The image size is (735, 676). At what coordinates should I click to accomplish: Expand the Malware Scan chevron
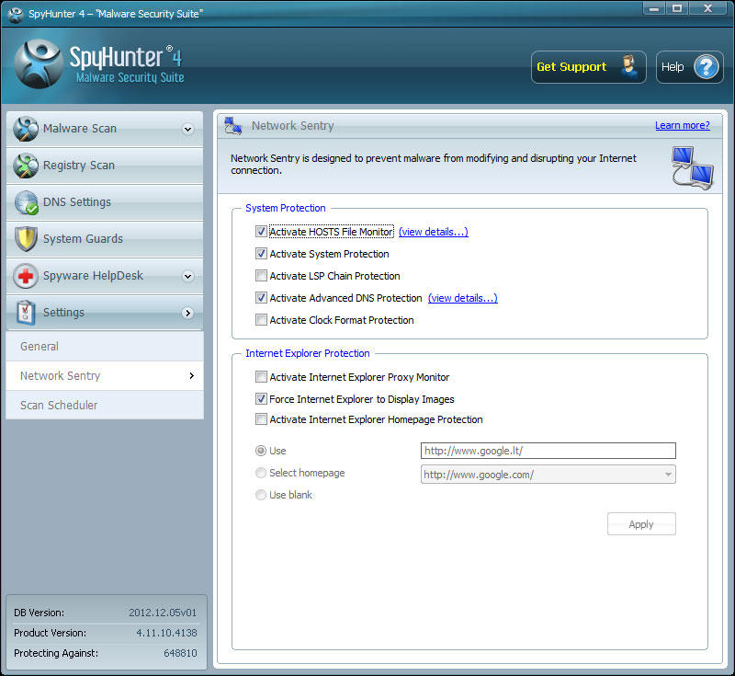188,129
